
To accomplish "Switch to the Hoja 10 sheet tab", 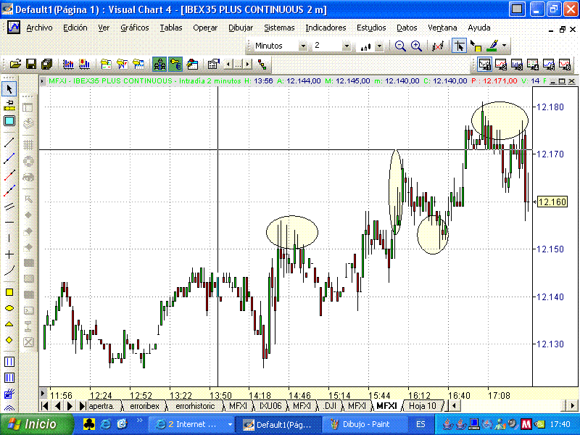I will coord(423,406).
